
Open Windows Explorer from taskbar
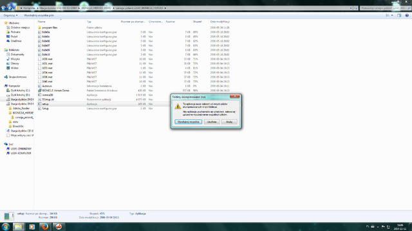click(x=18, y=227)
